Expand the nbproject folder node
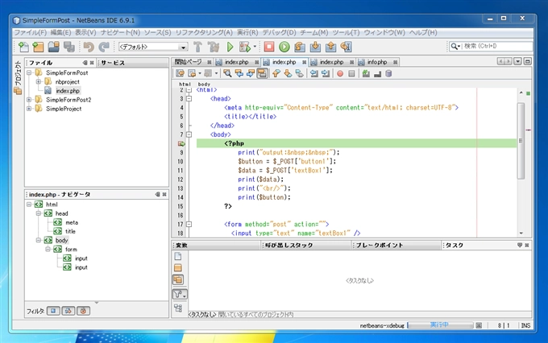Viewport: 548px width, 343px height. pos(39,82)
